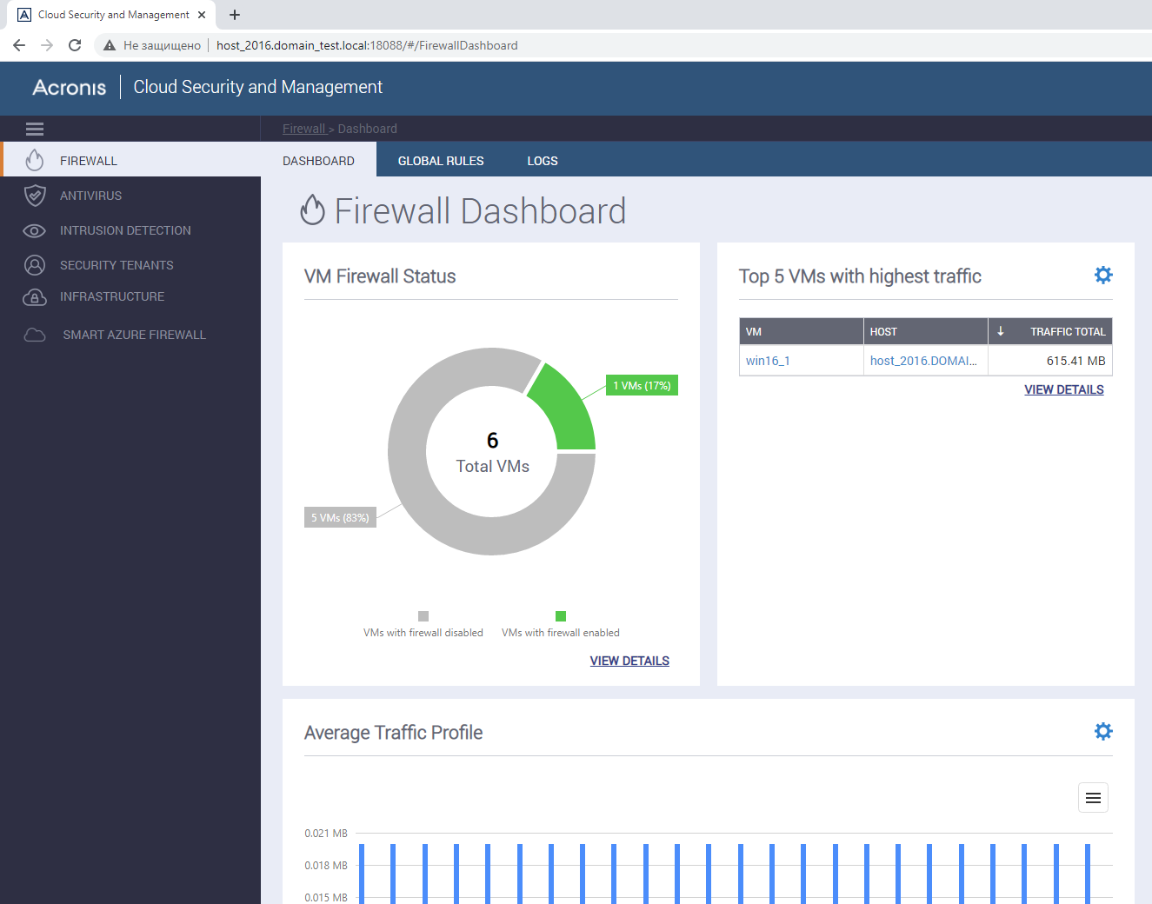Reload the page in the browser

75,45
